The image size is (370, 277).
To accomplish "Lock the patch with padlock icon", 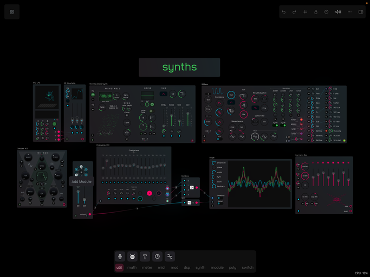I will coord(316,12).
